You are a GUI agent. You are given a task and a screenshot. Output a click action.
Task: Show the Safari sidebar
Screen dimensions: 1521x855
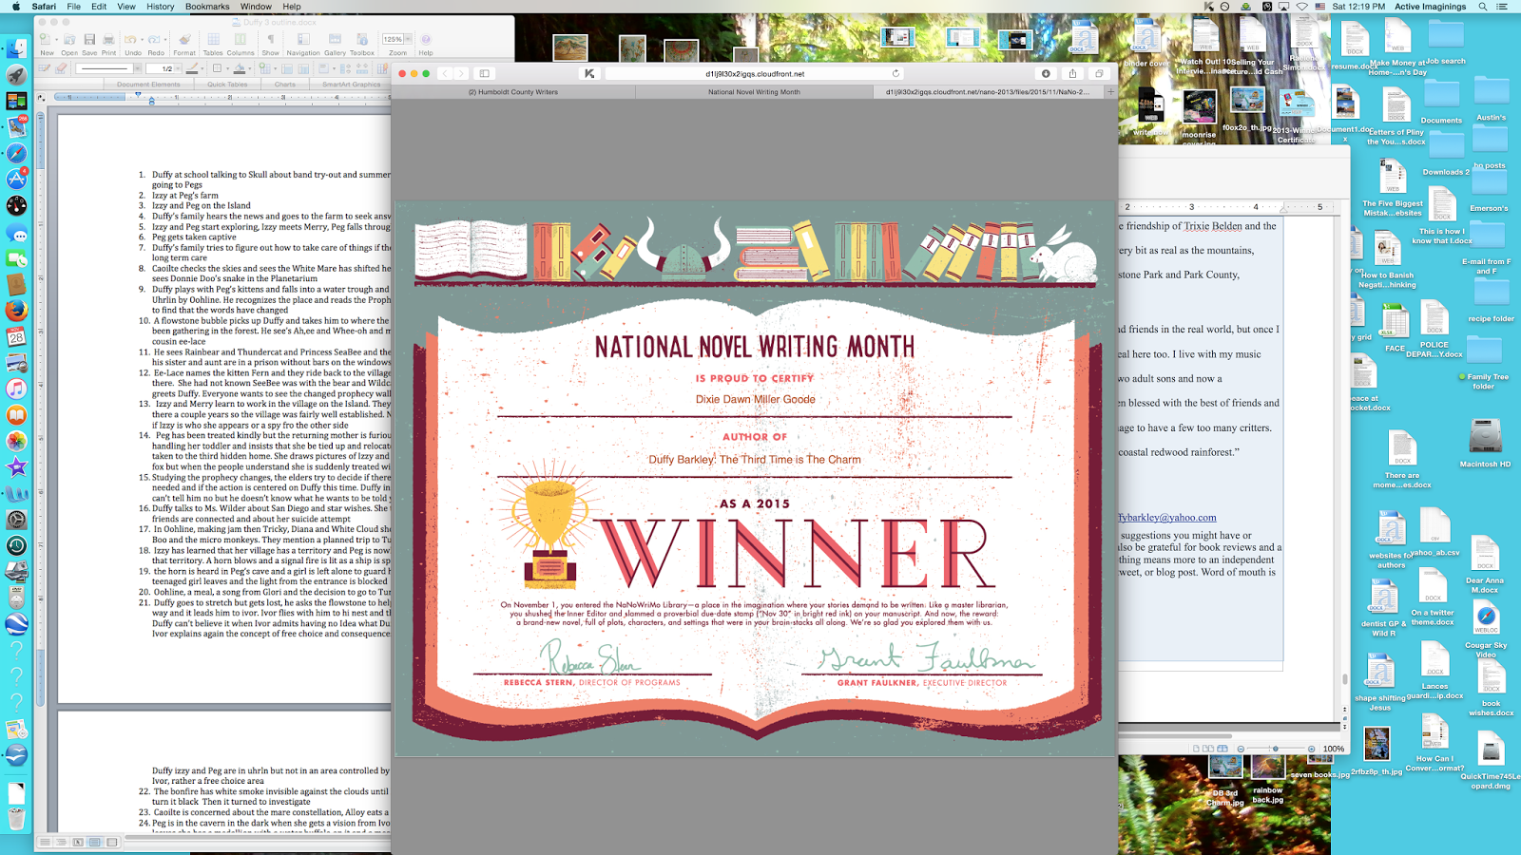pyautogui.click(x=485, y=73)
